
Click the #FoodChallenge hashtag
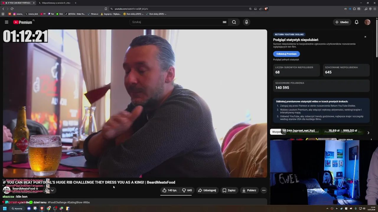tap(57, 203)
